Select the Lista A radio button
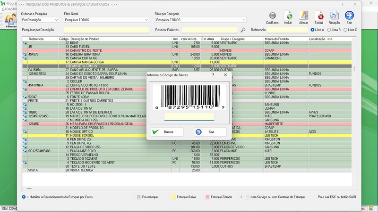Image resolution: width=378 pixels, height=212 pixels. [x=312, y=30]
